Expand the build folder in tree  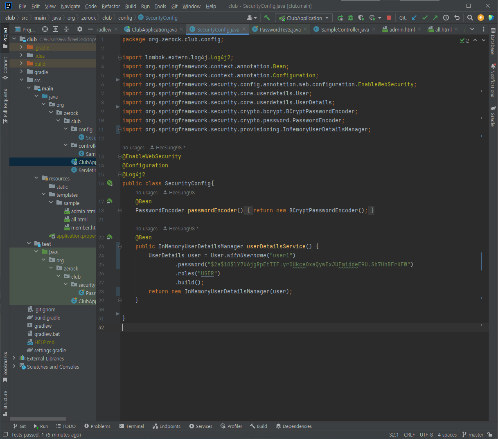tap(21, 64)
